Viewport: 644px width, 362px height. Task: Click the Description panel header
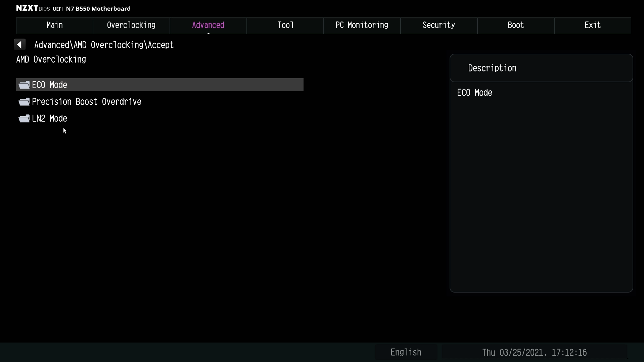541,68
